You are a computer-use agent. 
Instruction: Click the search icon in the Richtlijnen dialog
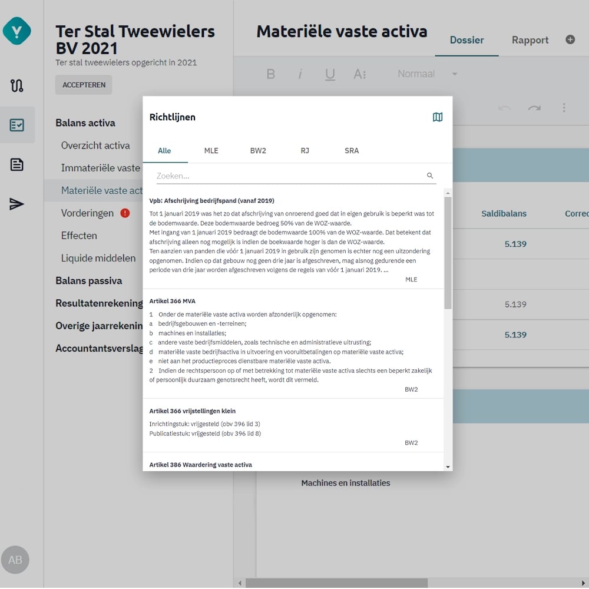click(429, 176)
